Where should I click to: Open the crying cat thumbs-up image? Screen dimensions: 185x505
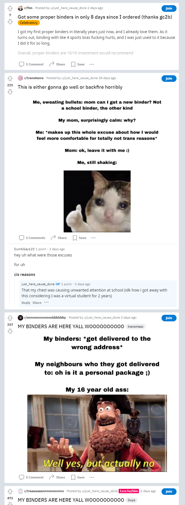pyautogui.click(x=97, y=201)
